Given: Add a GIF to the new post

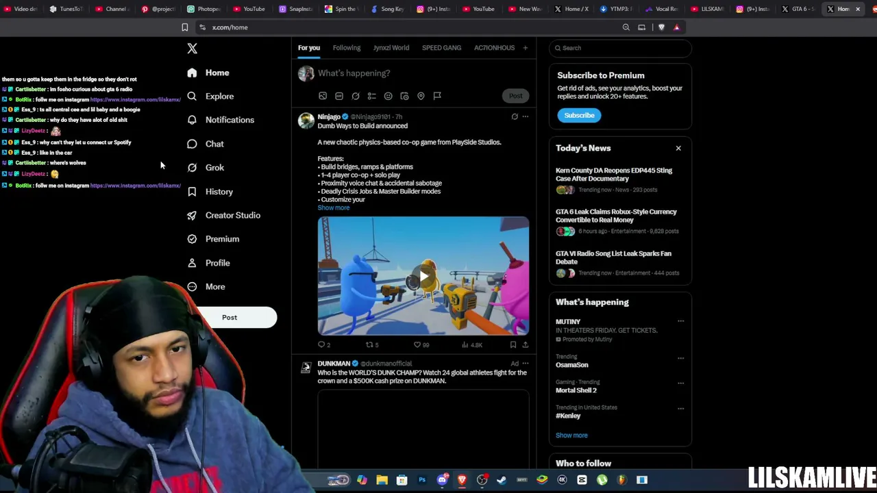Looking at the screenshot, I should point(339,96).
